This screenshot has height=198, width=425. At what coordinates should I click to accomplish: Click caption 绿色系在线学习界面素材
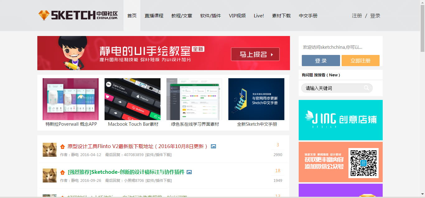pyautogui.click(x=195, y=124)
